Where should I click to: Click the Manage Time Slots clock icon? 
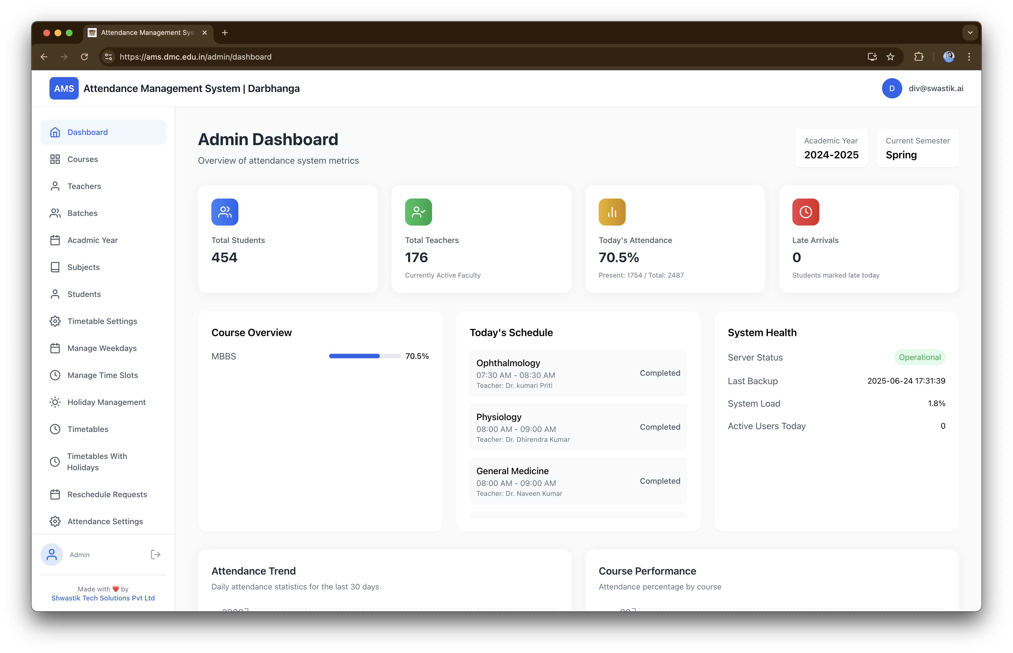(55, 375)
